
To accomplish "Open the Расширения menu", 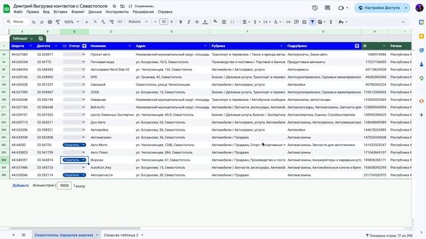I will [143, 12].
